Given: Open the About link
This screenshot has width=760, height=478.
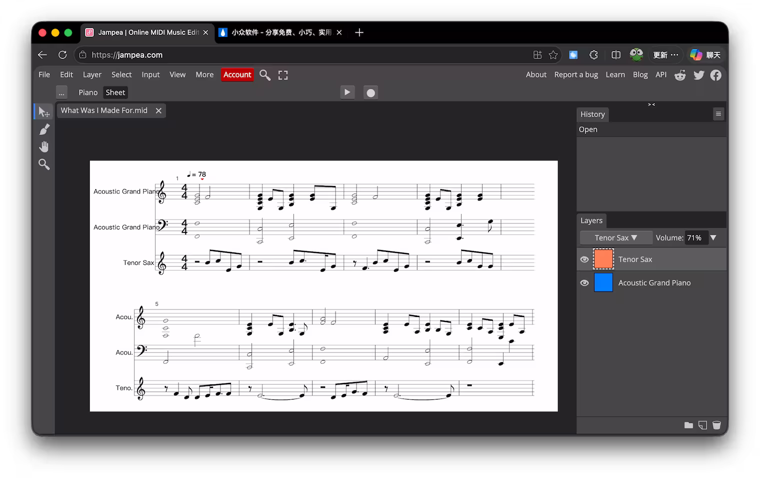Looking at the screenshot, I should pos(536,74).
